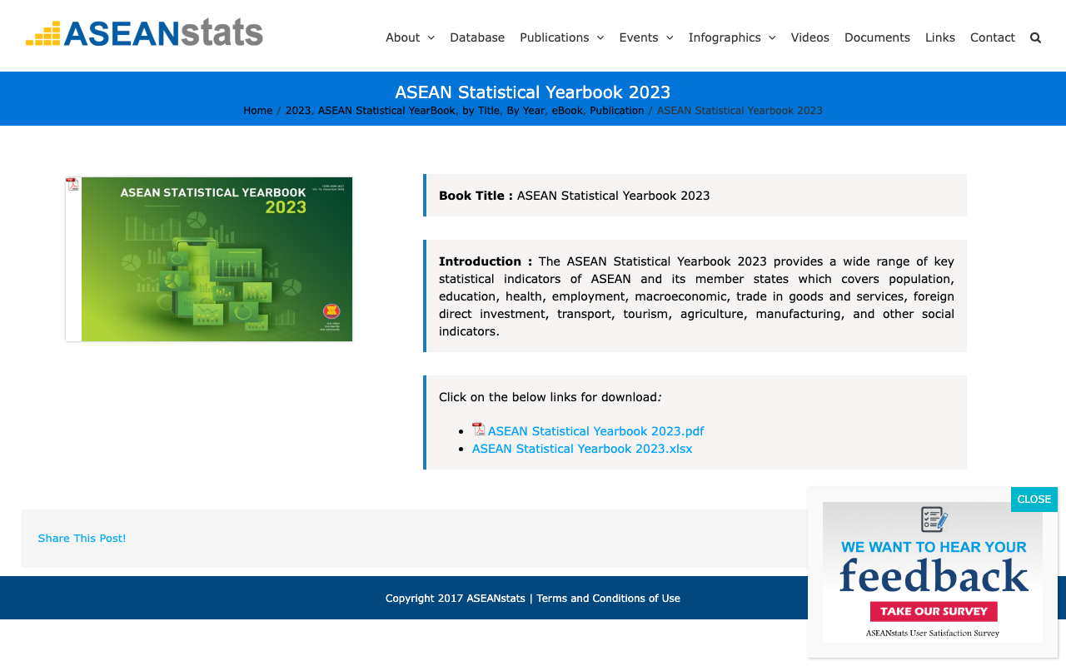The height and width of the screenshot is (666, 1066).
Task: Open Terms and Conditions of Use
Action: [608, 599]
